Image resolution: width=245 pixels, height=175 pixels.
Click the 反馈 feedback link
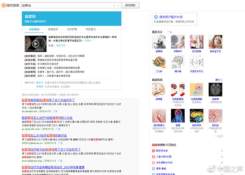[219, 136]
